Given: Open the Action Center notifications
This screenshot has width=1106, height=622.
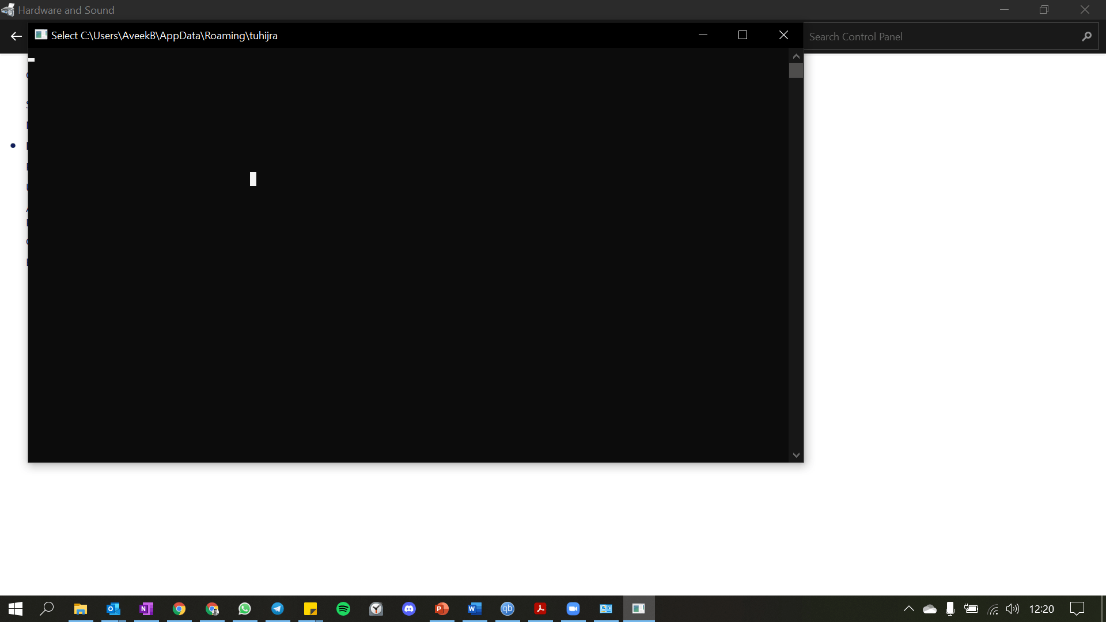Looking at the screenshot, I should pos(1077,609).
